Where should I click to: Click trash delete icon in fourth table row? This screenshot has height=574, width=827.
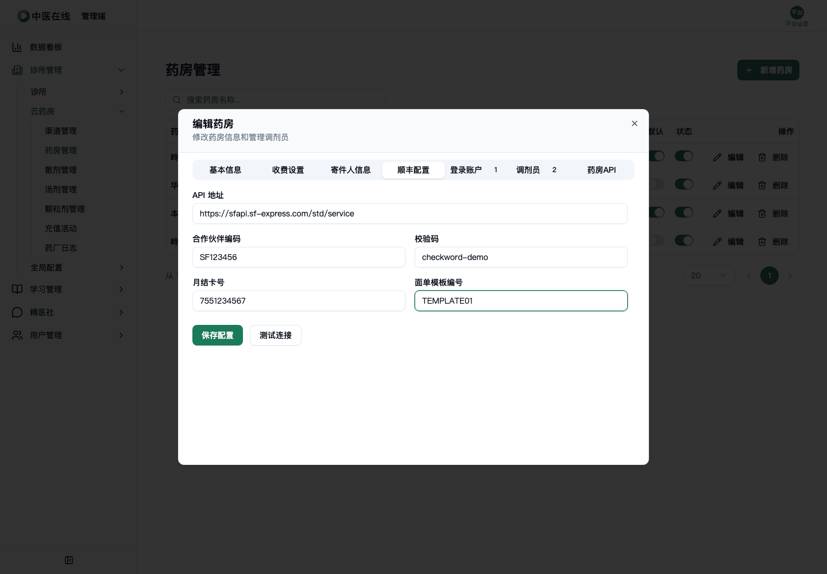pos(762,242)
